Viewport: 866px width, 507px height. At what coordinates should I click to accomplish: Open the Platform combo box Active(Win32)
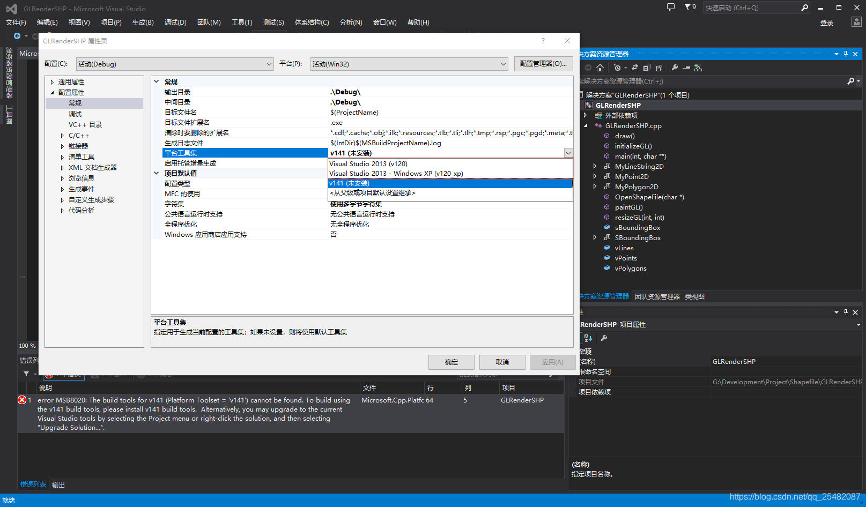pyautogui.click(x=409, y=64)
